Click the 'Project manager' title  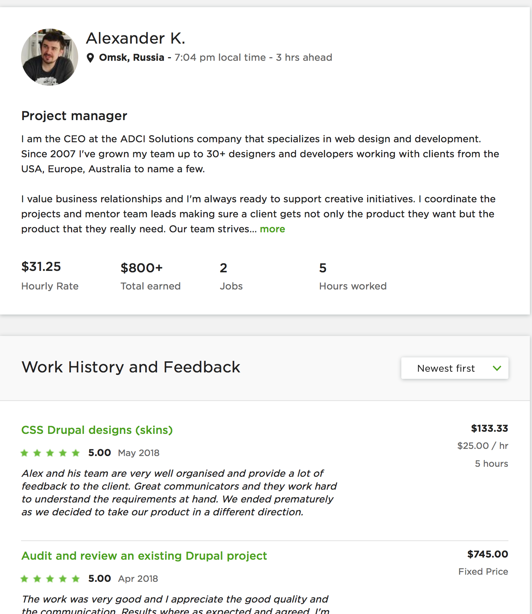[x=74, y=116]
